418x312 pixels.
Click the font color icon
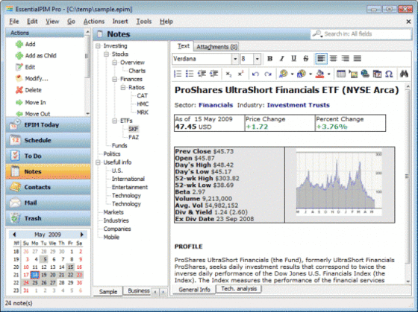(x=319, y=74)
